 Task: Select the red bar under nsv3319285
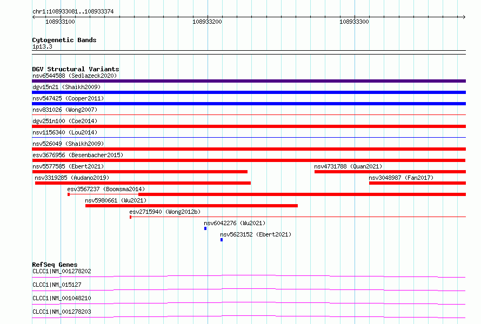point(143,183)
